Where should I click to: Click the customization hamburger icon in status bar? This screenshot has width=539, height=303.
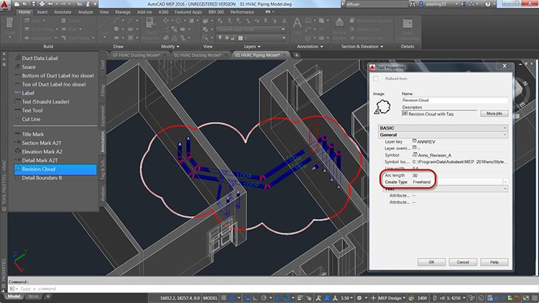point(535,298)
